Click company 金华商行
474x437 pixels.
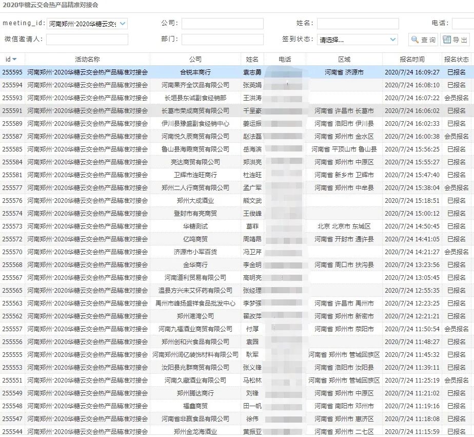195,265
